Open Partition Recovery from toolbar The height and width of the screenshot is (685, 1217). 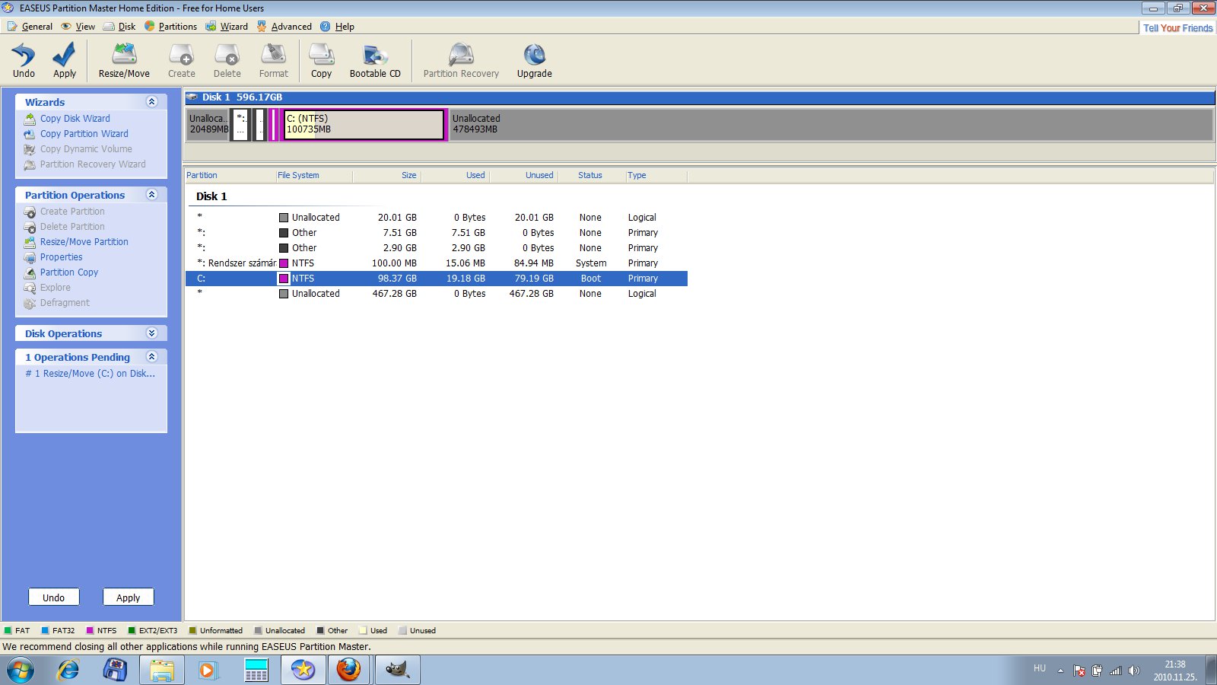461,60
